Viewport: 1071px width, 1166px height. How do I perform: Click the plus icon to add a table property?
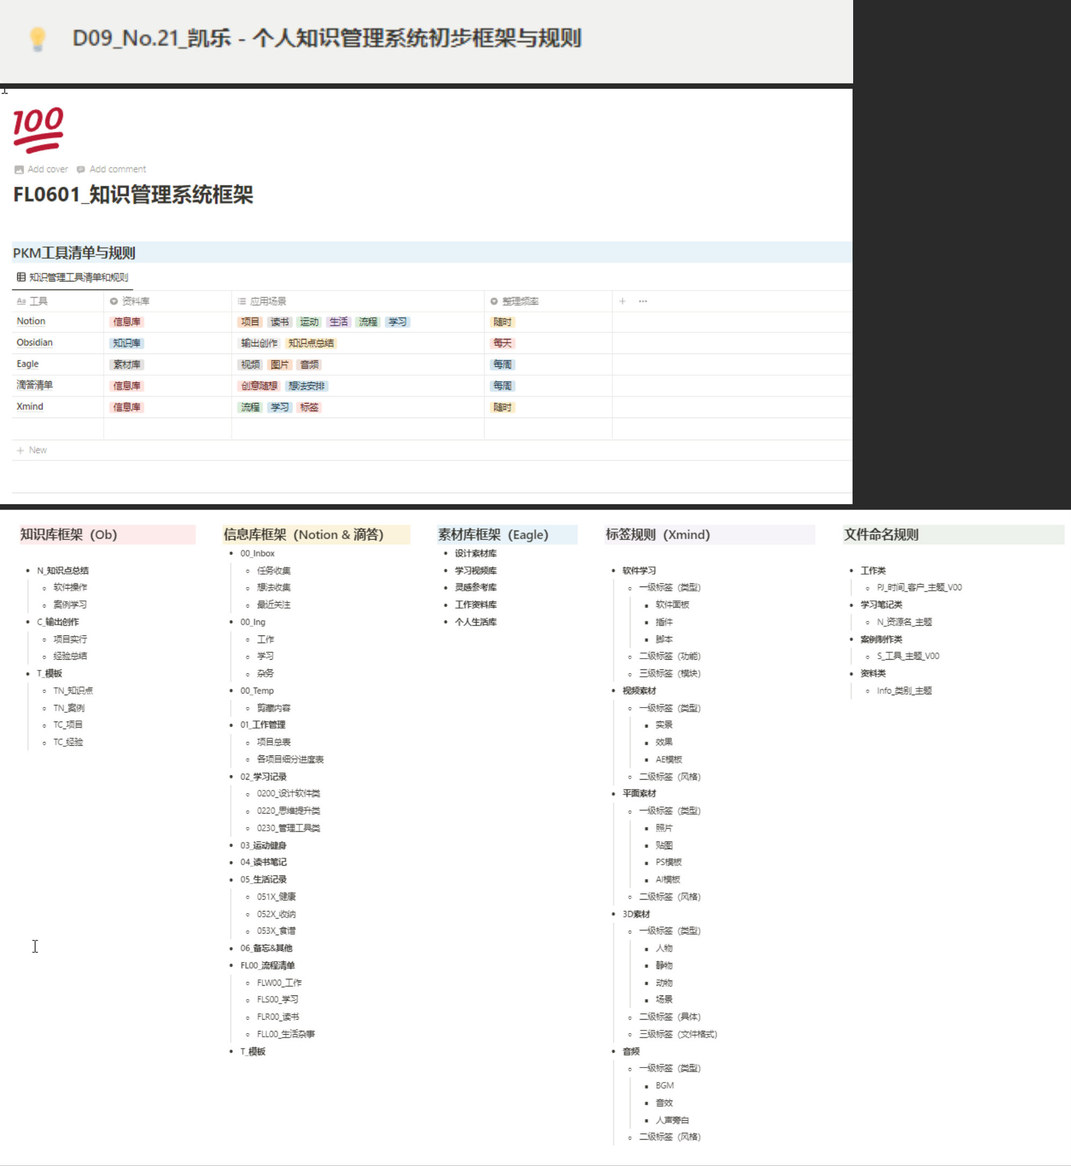tap(622, 301)
